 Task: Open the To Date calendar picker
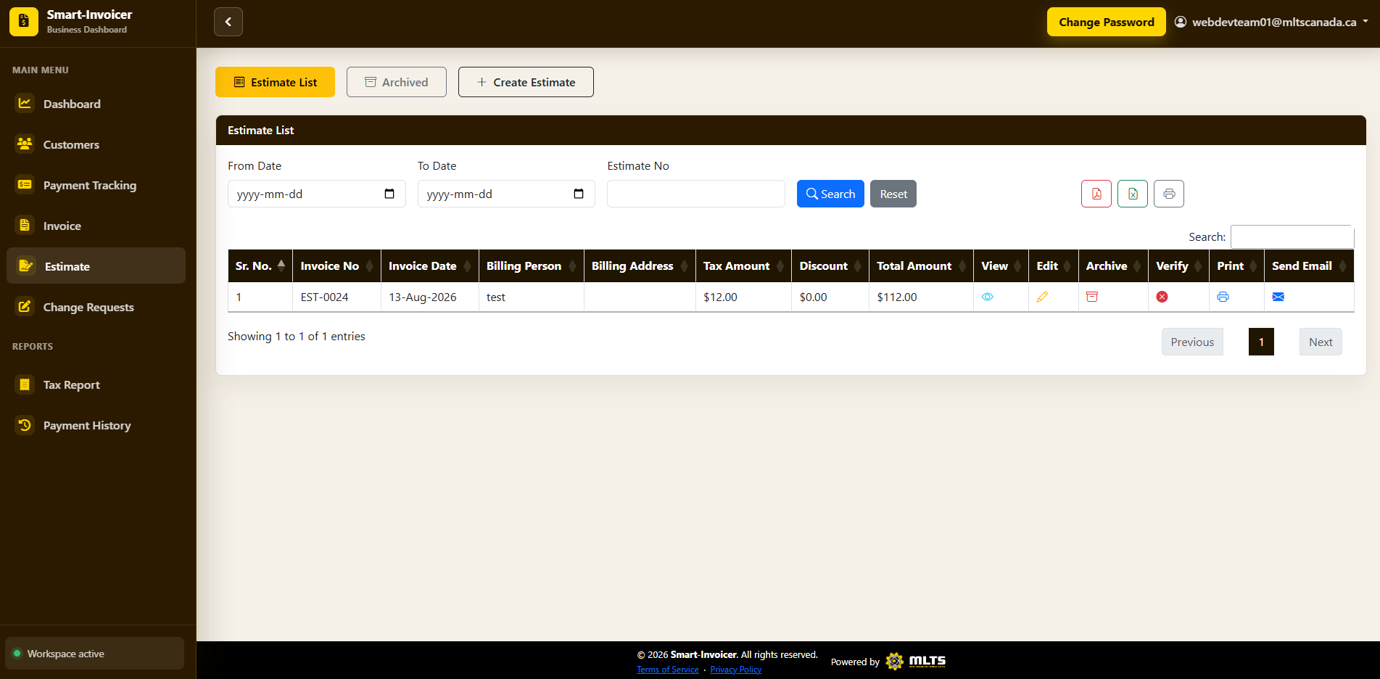(x=579, y=194)
